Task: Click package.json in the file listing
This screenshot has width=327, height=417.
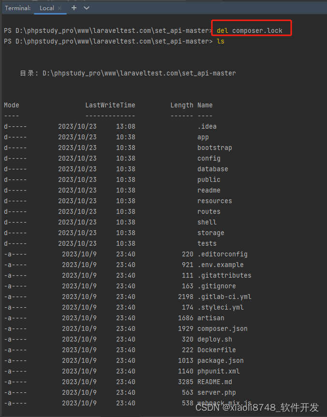Action: 220,360
